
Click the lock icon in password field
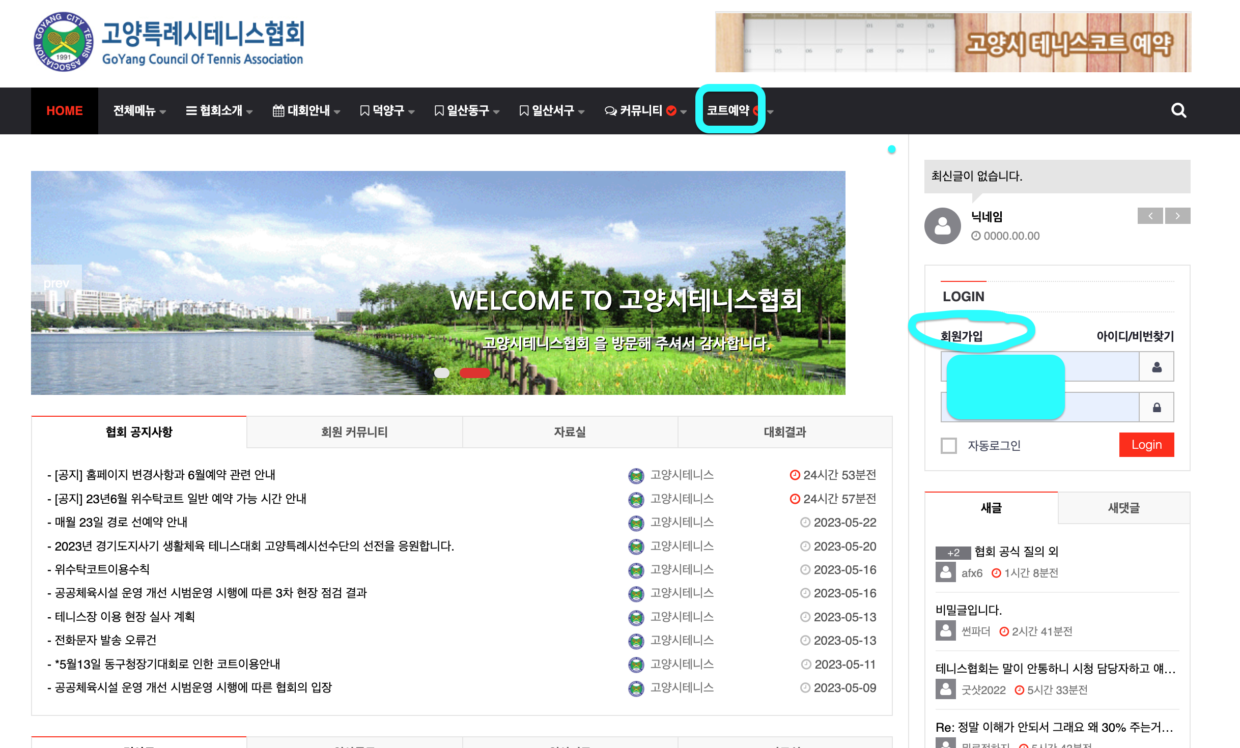pos(1157,408)
